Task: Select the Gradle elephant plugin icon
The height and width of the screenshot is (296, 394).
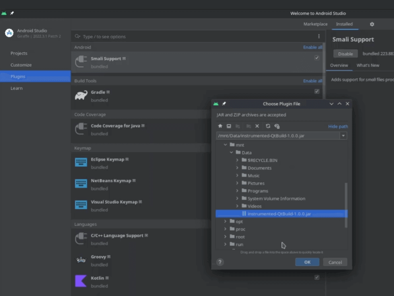Action: pyautogui.click(x=81, y=95)
